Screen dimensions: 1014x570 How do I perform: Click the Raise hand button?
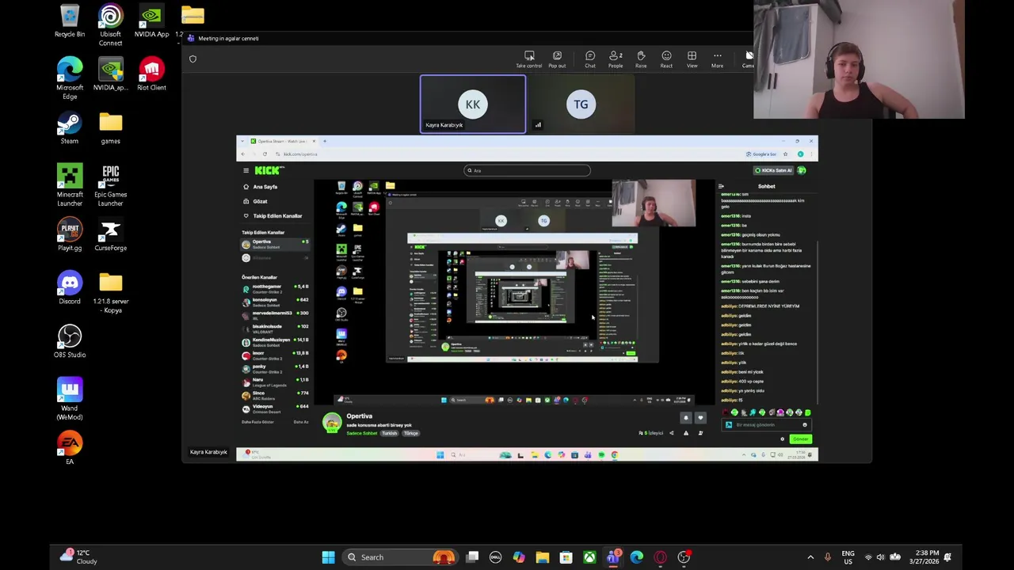(x=641, y=59)
